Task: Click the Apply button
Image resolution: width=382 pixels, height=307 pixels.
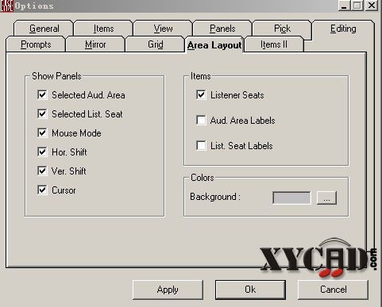Action: coord(168,290)
